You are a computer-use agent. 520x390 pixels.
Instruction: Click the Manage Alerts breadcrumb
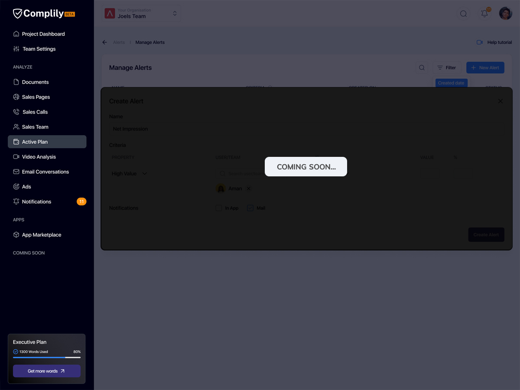click(x=150, y=42)
